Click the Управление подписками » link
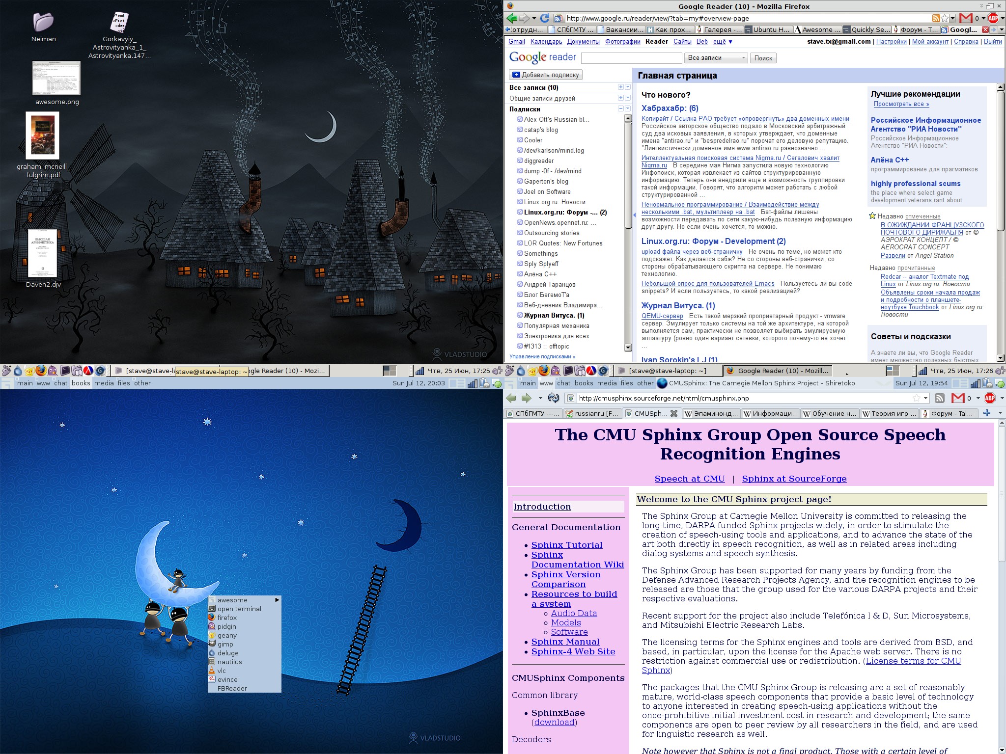Viewport: 1006px width, 754px height. (x=542, y=356)
